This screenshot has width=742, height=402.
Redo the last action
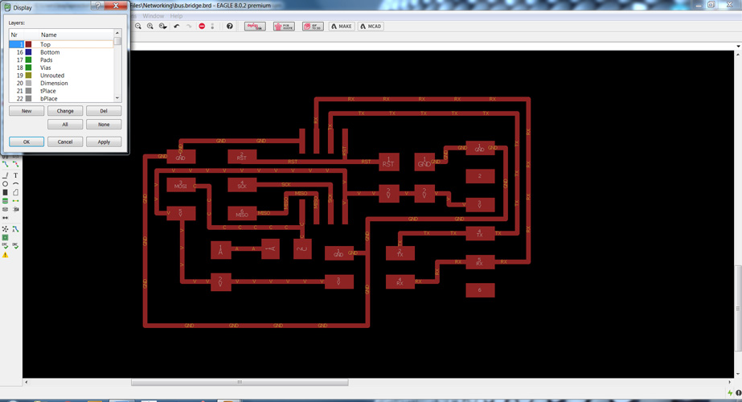click(189, 26)
